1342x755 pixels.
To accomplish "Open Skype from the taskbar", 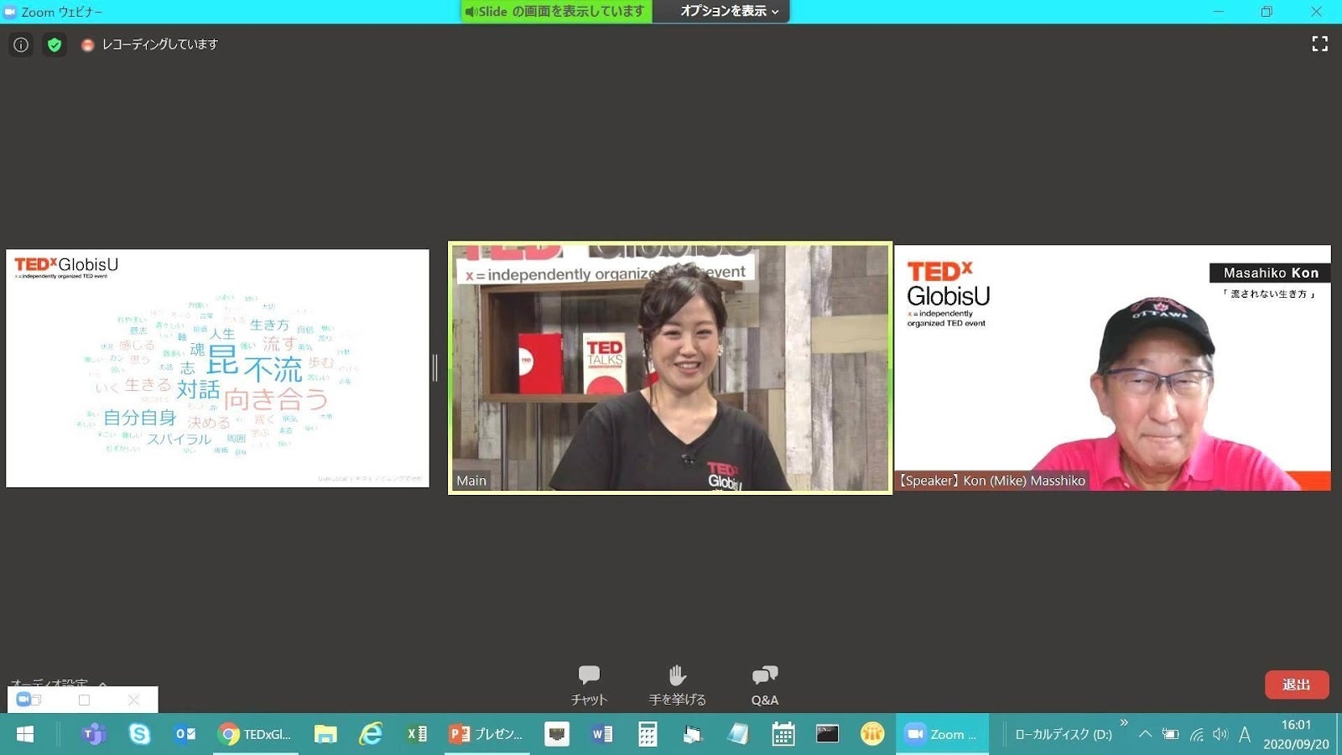I will 139,734.
